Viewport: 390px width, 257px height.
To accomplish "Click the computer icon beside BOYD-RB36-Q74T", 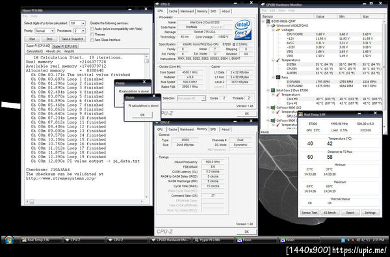I will (x=268, y=21).
